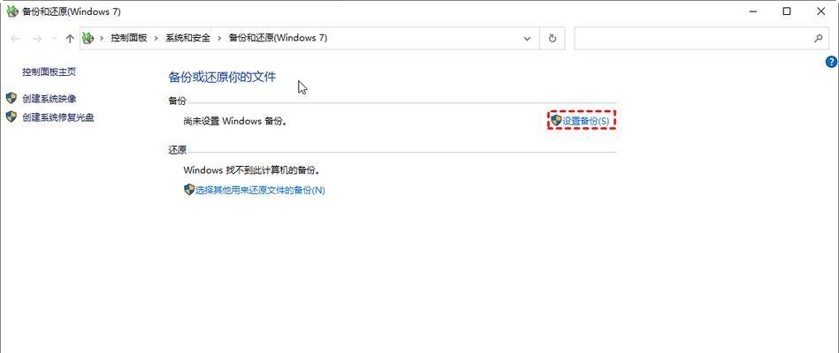The height and width of the screenshot is (353, 839).
Task: Open chevron menu after 控制面板 breadcrumb
Action: coord(156,39)
